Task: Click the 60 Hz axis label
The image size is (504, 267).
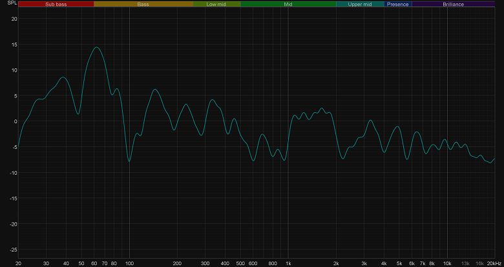Action: click(x=94, y=263)
